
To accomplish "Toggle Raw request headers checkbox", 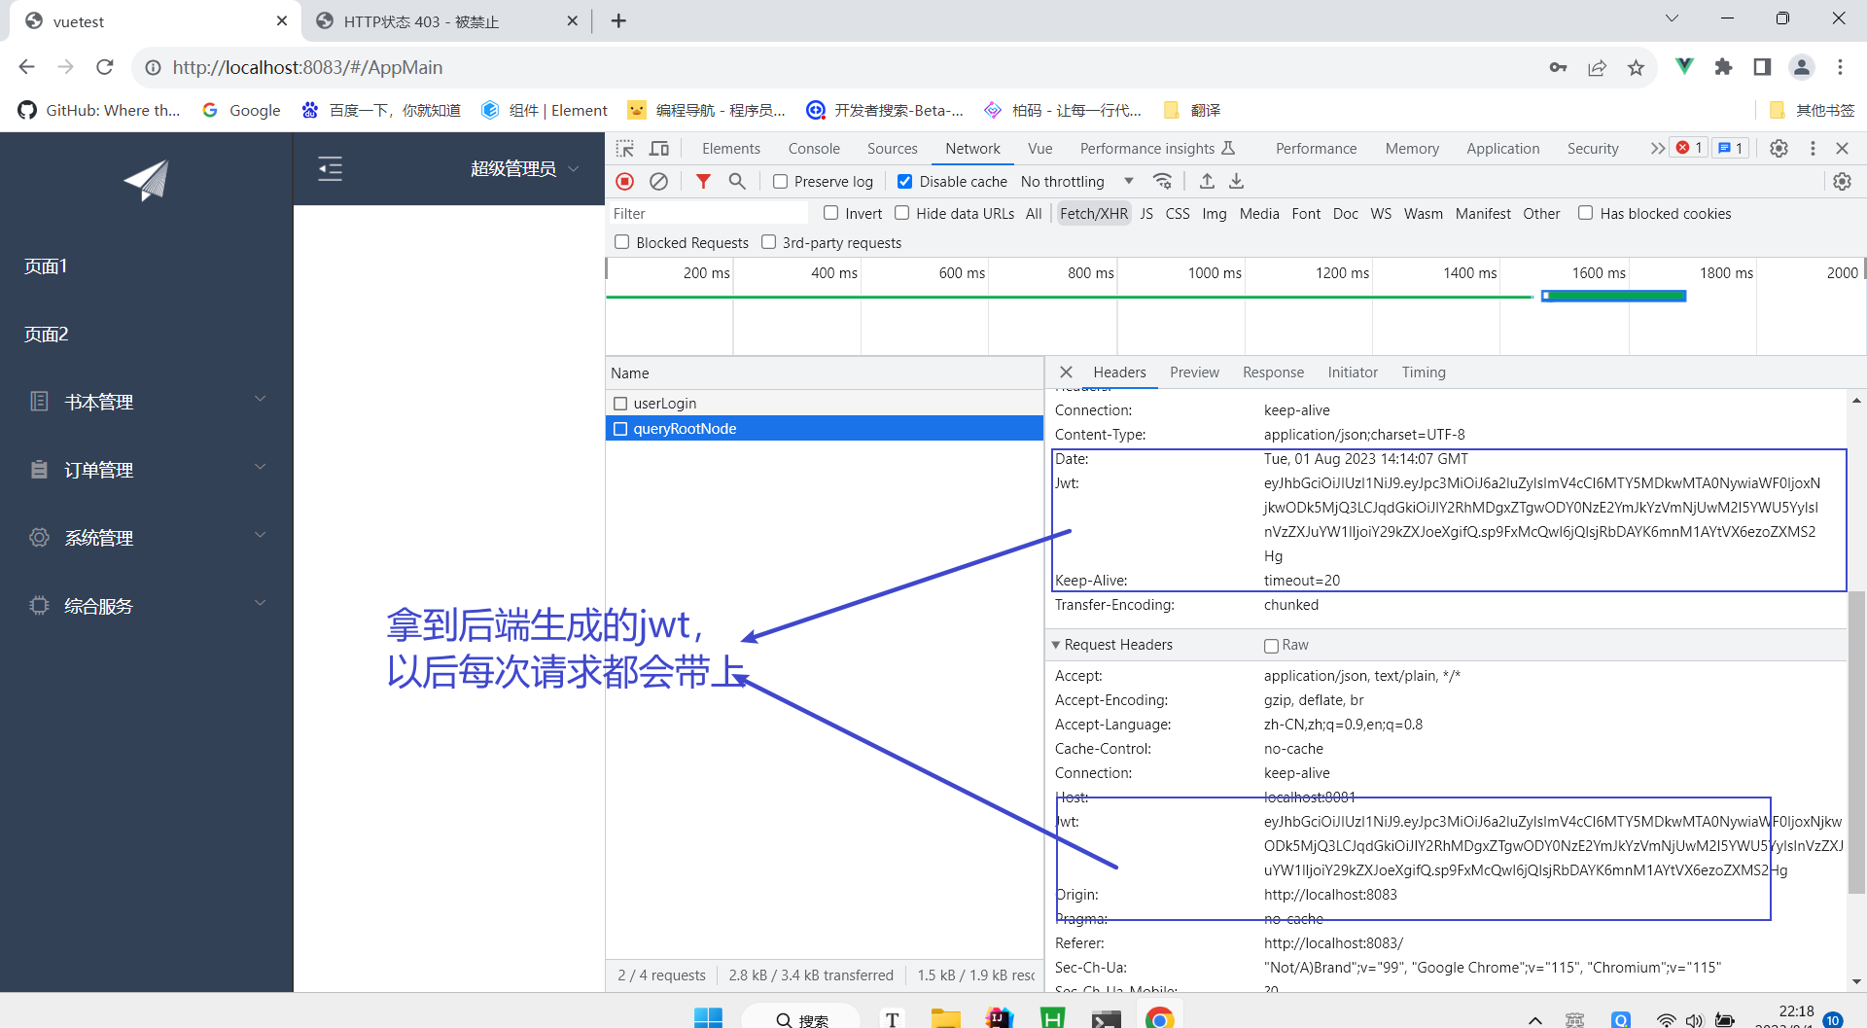I will click(x=1271, y=646).
